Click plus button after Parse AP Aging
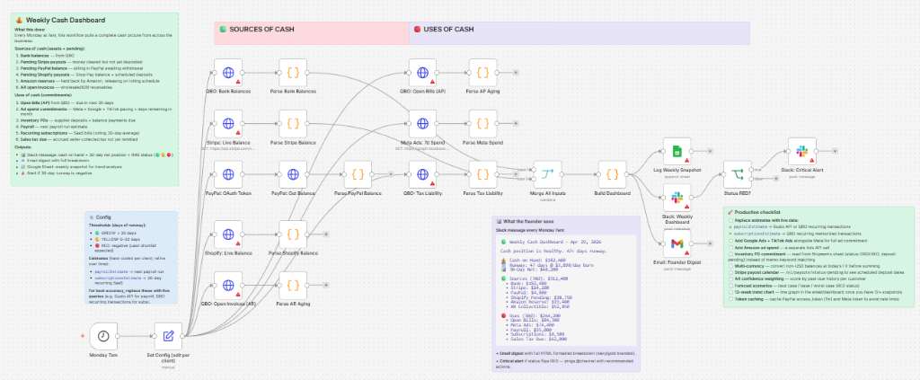Viewport: 920px width, 380px height. tap(516, 73)
